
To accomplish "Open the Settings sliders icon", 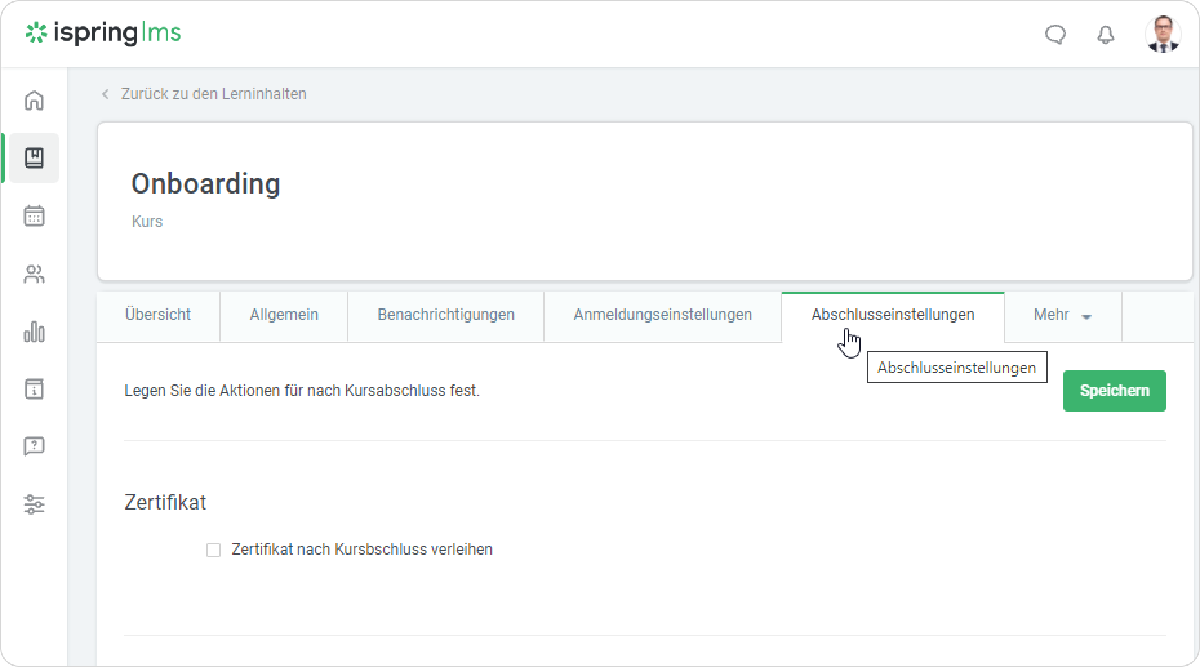I will 34,504.
